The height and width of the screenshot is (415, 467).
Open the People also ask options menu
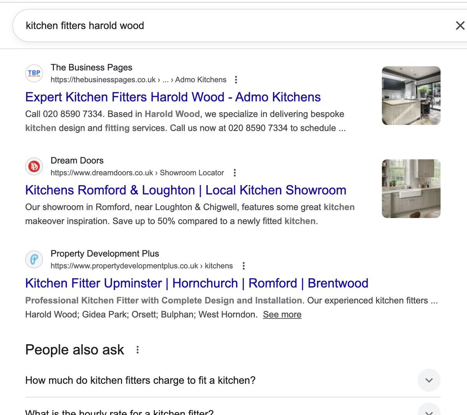[x=137, y=350]
